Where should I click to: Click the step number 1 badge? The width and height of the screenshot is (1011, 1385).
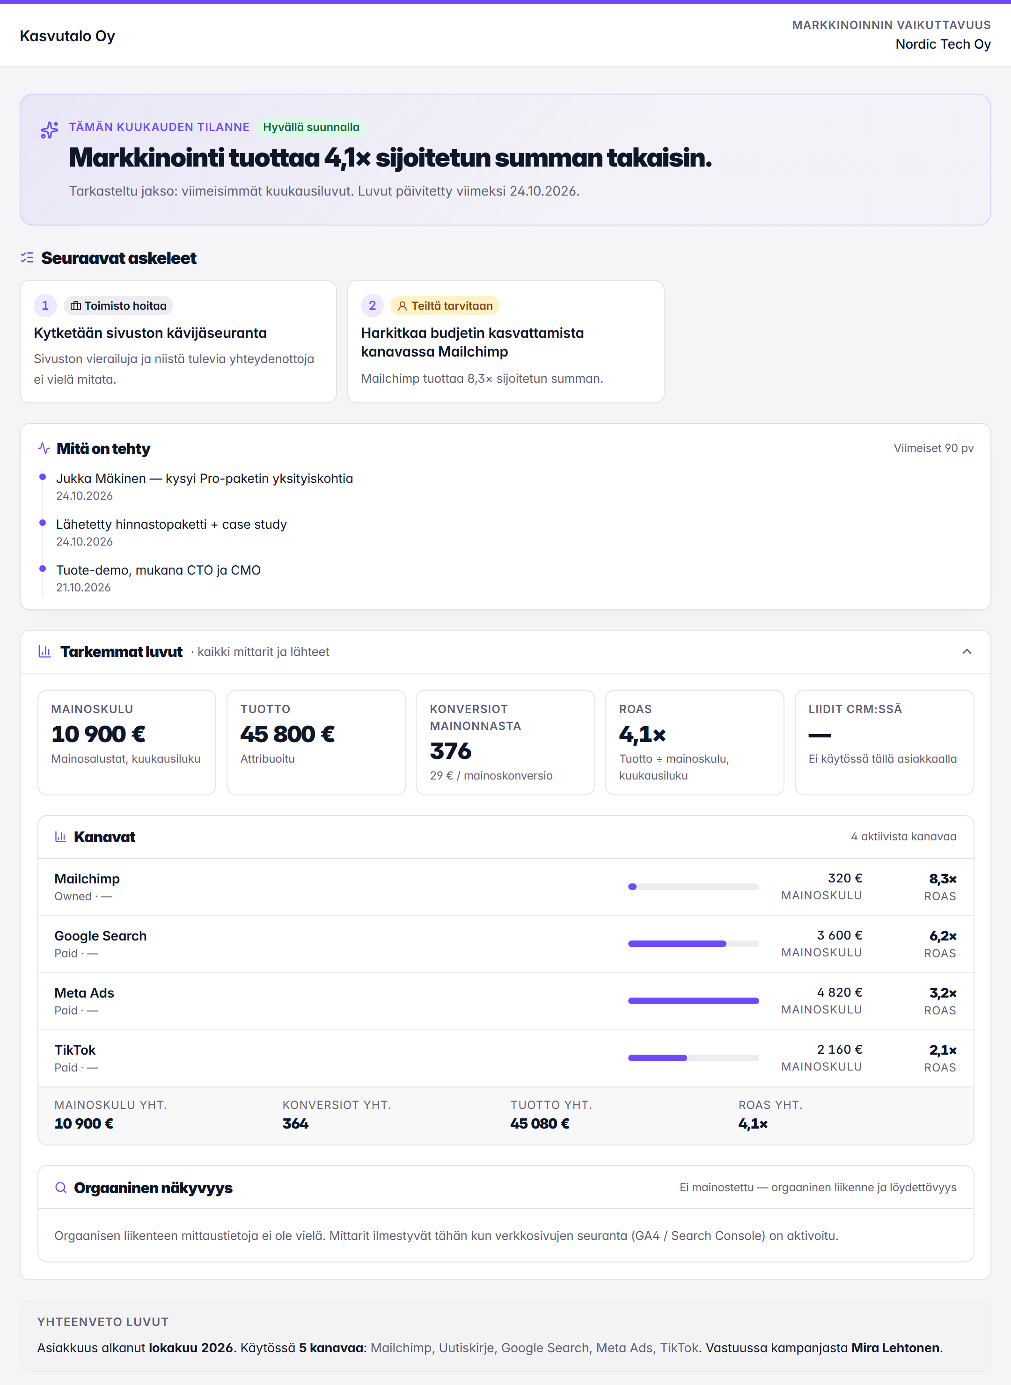tap(45, 305)
